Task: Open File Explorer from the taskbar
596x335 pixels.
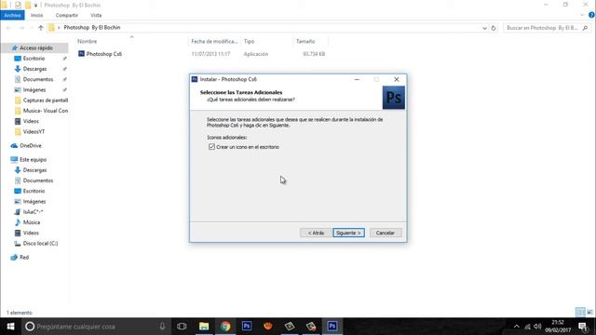Action: 204,327
